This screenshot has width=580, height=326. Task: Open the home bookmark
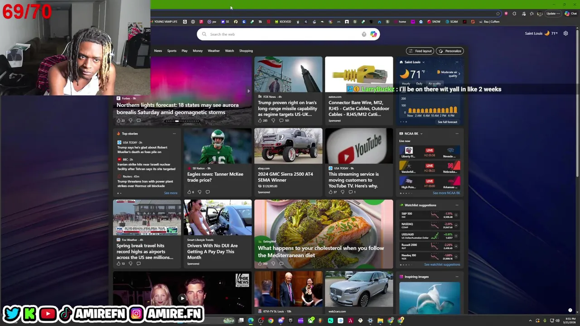click(400, 22)
